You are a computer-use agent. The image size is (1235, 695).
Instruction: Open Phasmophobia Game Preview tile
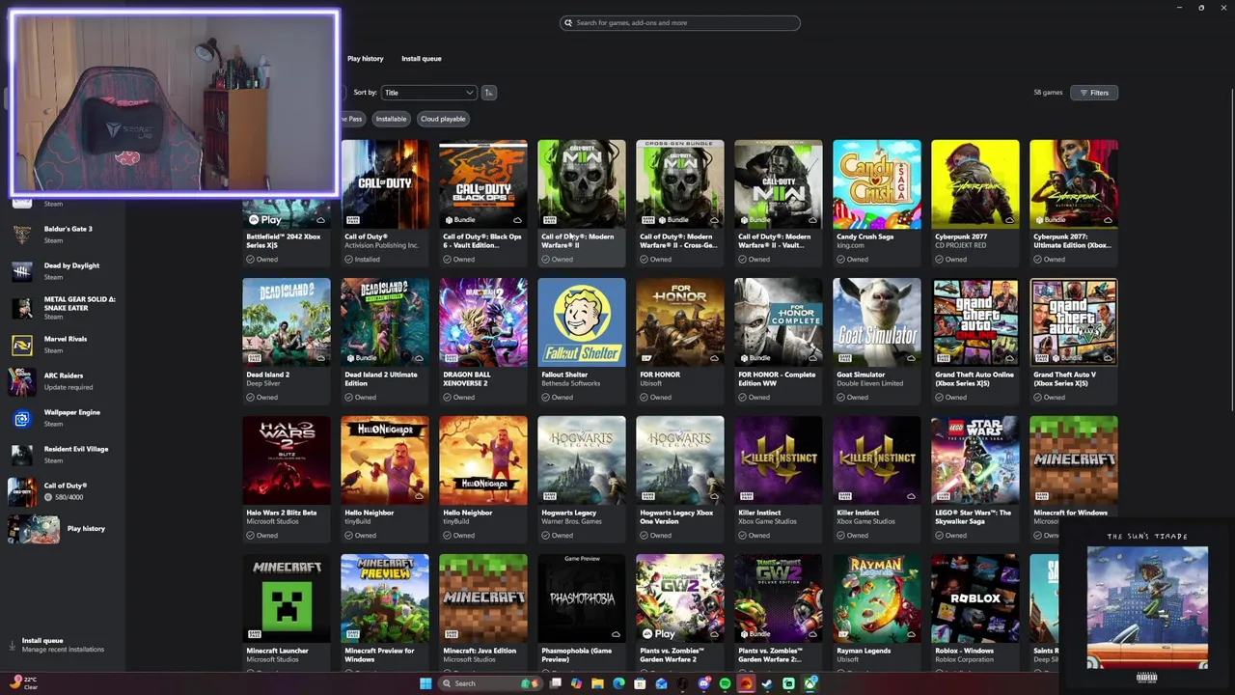[581, 613]
